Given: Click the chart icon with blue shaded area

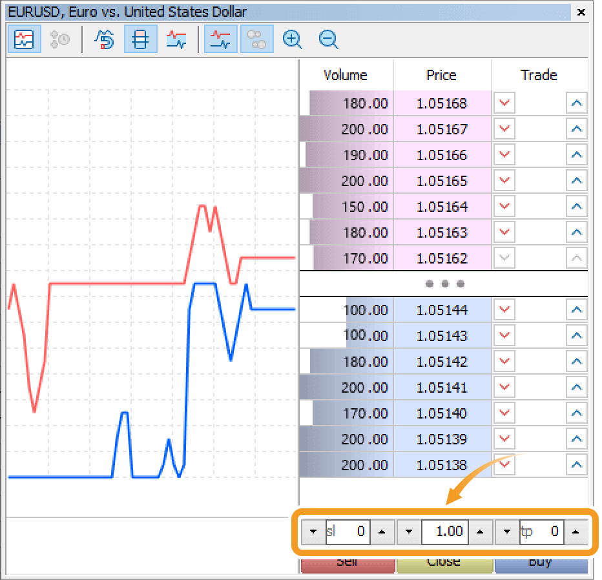Looking at the screenshot, I should [221, 39].
